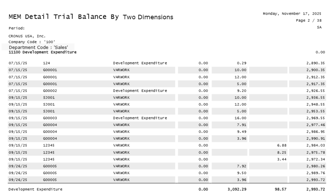This screenshot has width=331, height=196.
Task: Click the running balance 2,948.55
Action: coord(316,104)
